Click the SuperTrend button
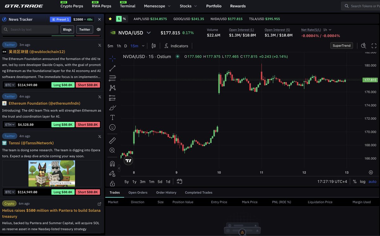 (342, 46)
